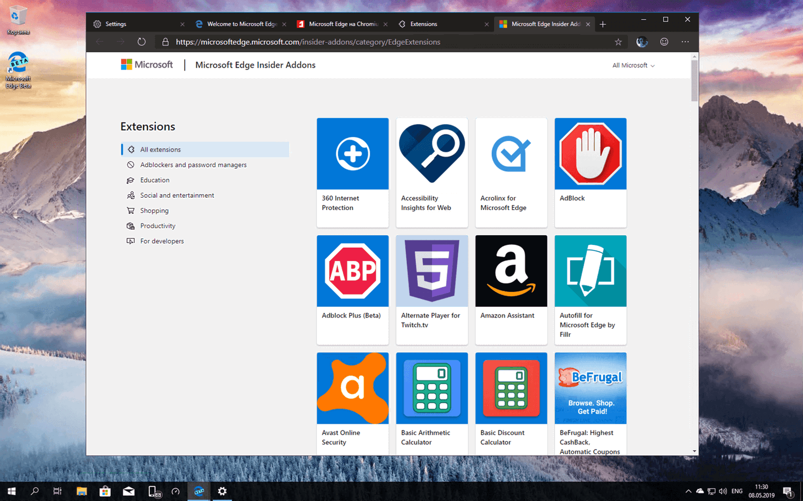Open the Action Center notifications

(788, 491)
